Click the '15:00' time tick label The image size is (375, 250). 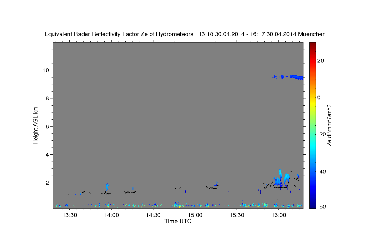tap(195, 215)
